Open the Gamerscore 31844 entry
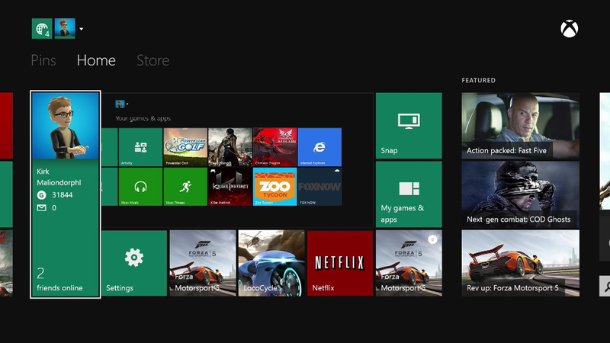Viewport: 610px width, 343px height. click(x=55, y=195)
